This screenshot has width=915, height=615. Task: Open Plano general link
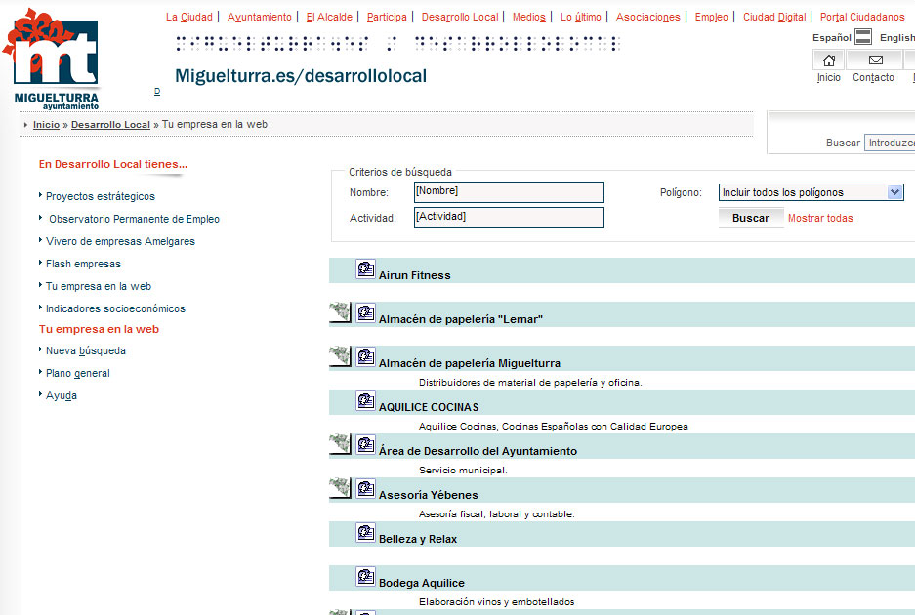point(77,373)
